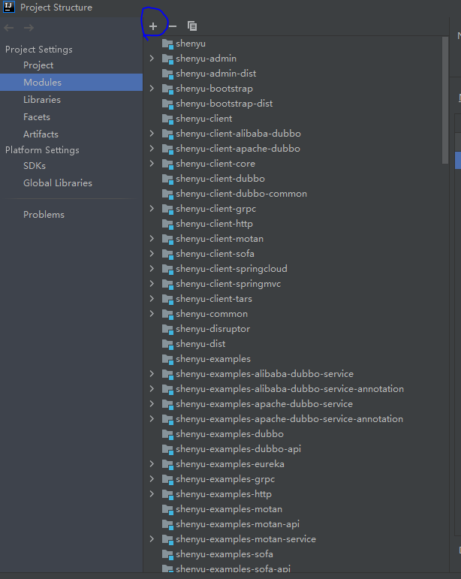Click the shenyu-examples-motan-api folder icon

(167, 524)
